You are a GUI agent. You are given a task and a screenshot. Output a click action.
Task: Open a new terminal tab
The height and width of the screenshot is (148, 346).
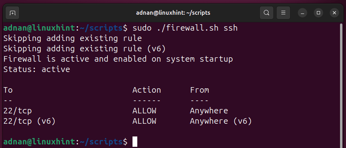tap(12, 13)
